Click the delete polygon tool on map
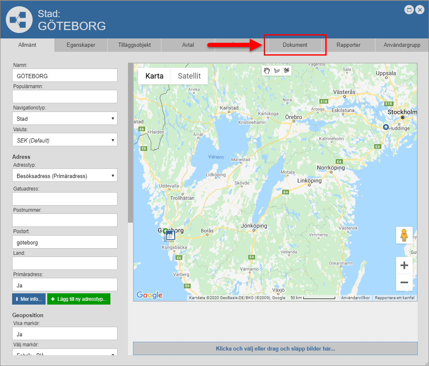This screenshot has width=429, height=366. pyautogui.click(x=286, y=71)
